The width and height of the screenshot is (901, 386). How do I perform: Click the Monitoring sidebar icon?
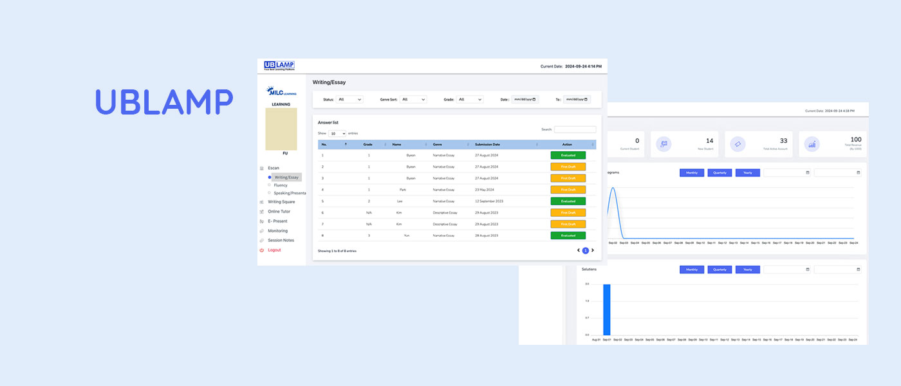262,231
